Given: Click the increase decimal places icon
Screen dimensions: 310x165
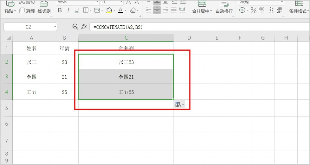Looking at the screenshot, I should [271, 10].
